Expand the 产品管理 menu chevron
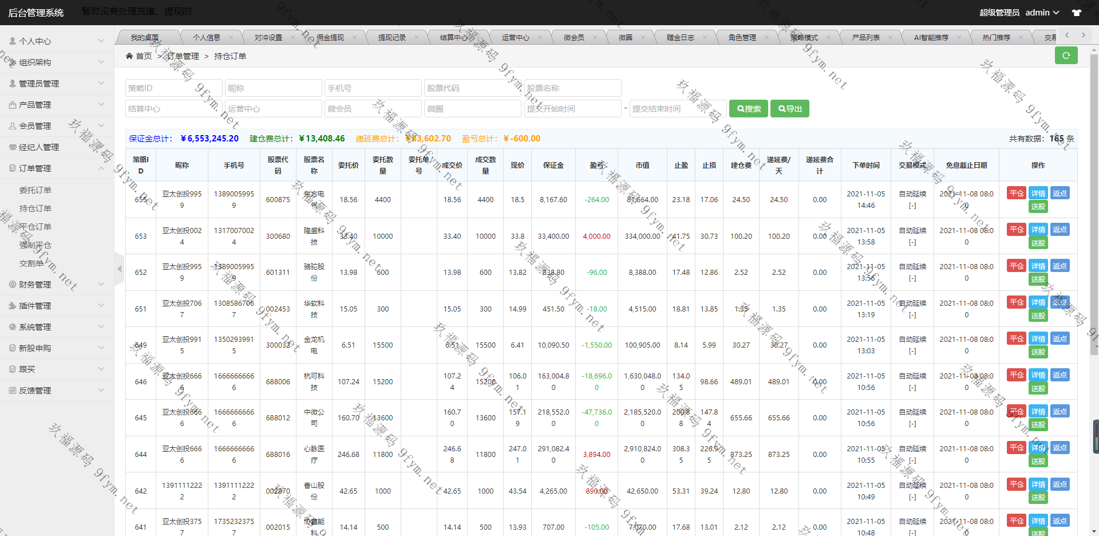This screenshot has width=1099, height=536. 101,104
